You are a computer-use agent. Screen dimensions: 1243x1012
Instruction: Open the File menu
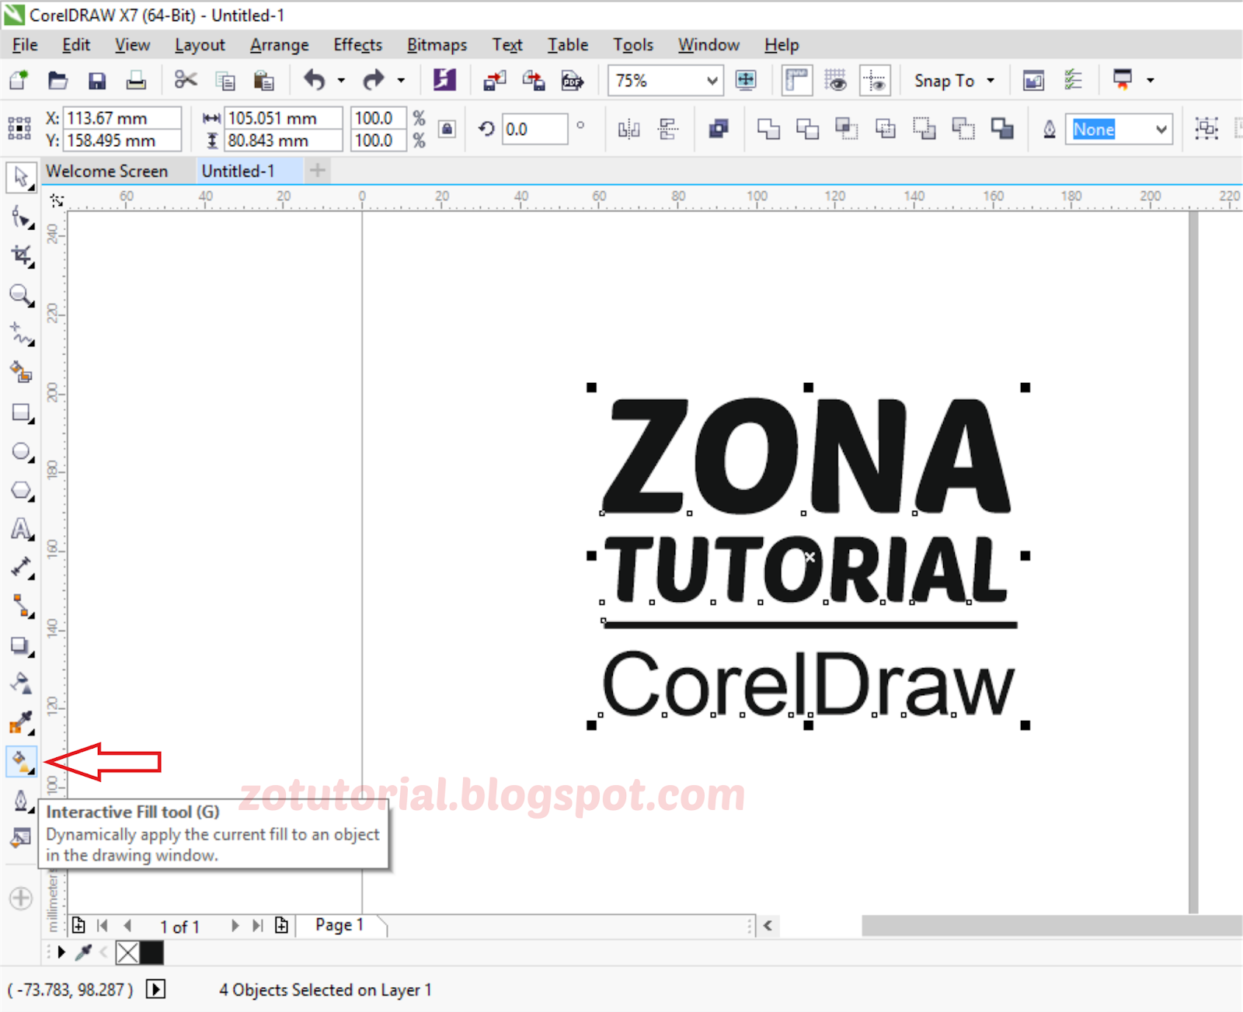tap(25, 45)
